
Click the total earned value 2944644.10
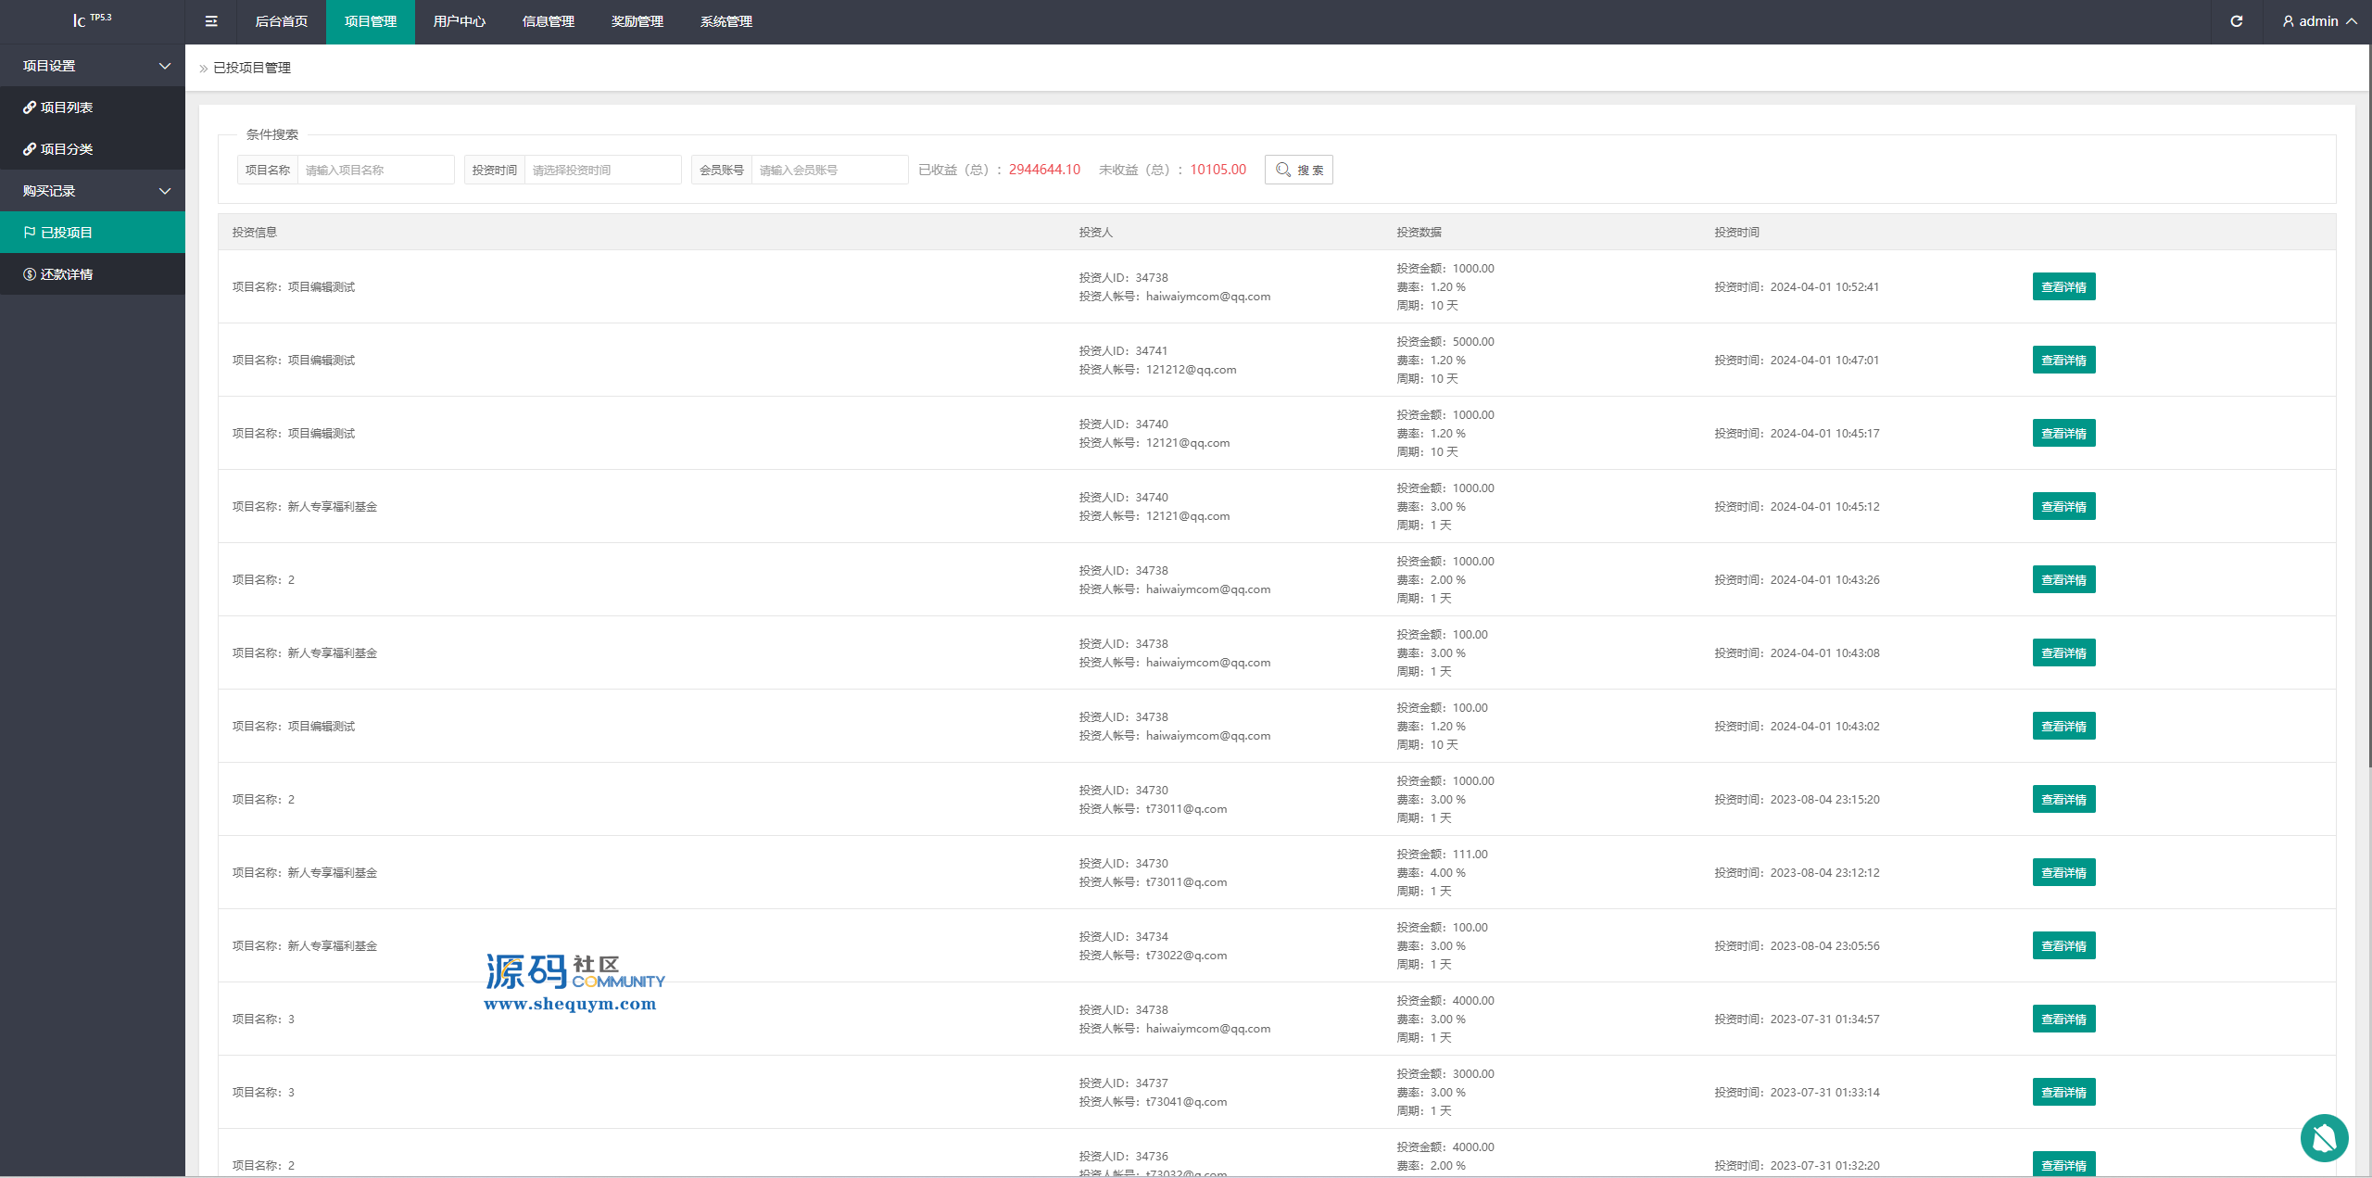tap(1044, 170)
